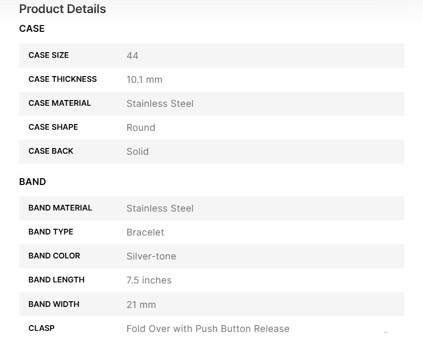Screen dimensions: 423x346
Task: Click the CASE SHAPE label
Action: [x=53, y=127]
